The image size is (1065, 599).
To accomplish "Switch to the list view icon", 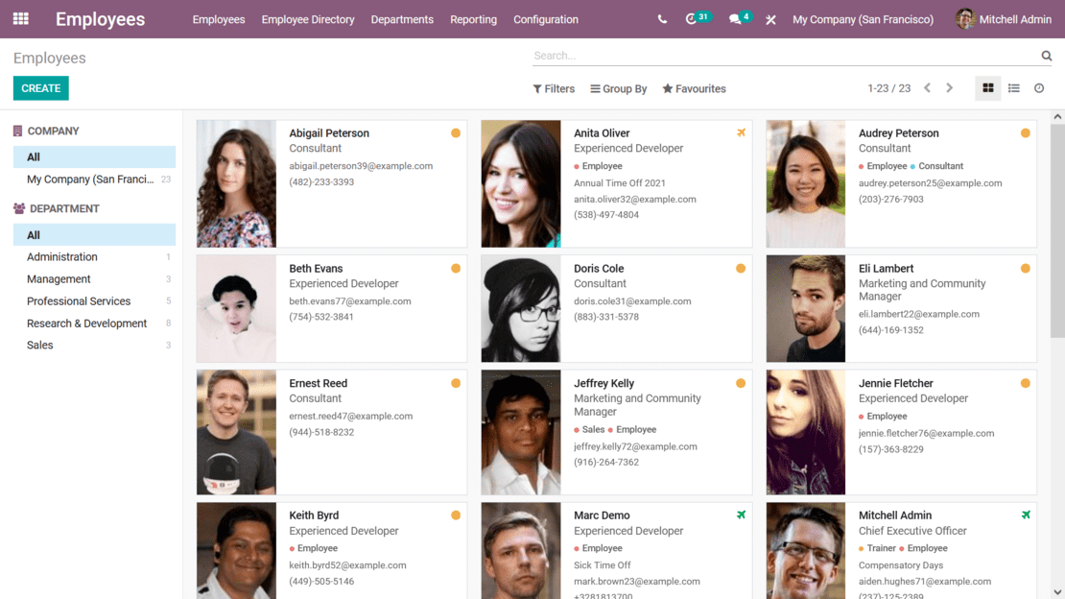I will coord(1014,88).
